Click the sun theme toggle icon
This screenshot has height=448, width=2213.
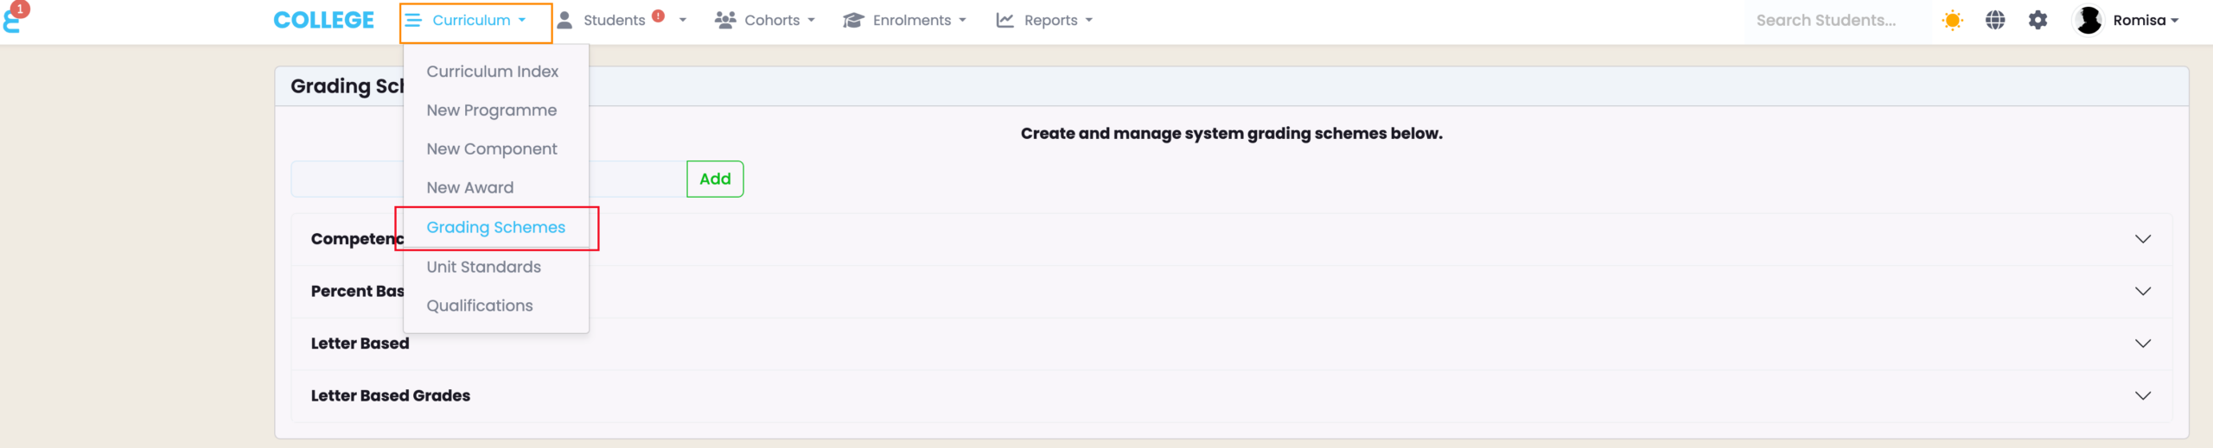tap(1952, 21)
